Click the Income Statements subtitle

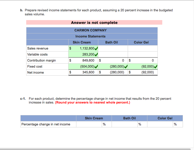tap(90, 36)
